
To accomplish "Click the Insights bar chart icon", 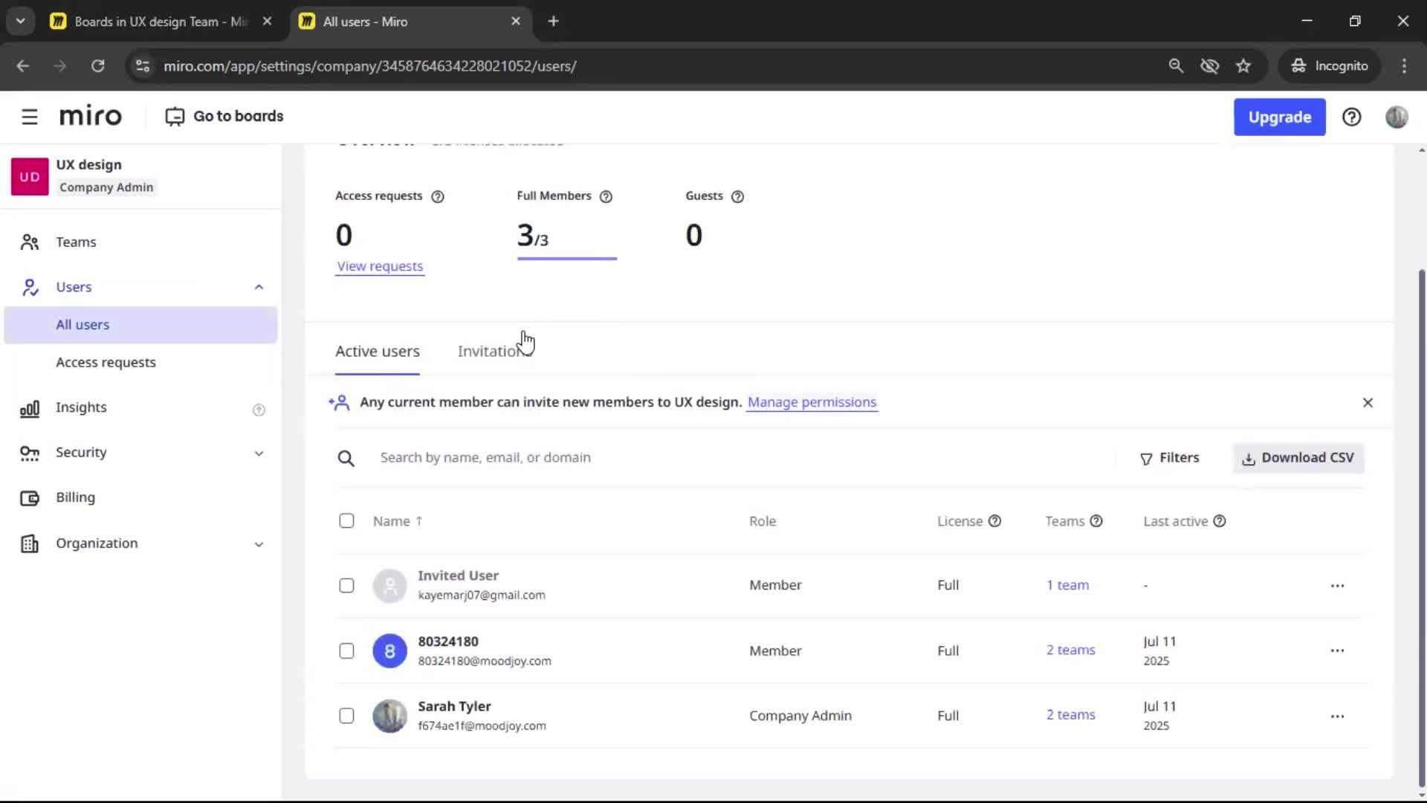I will tap(30, 408).
